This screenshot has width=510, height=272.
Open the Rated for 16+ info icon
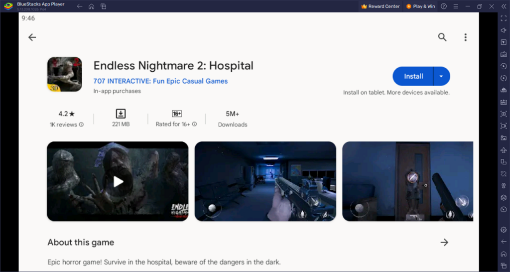point(195,124)
